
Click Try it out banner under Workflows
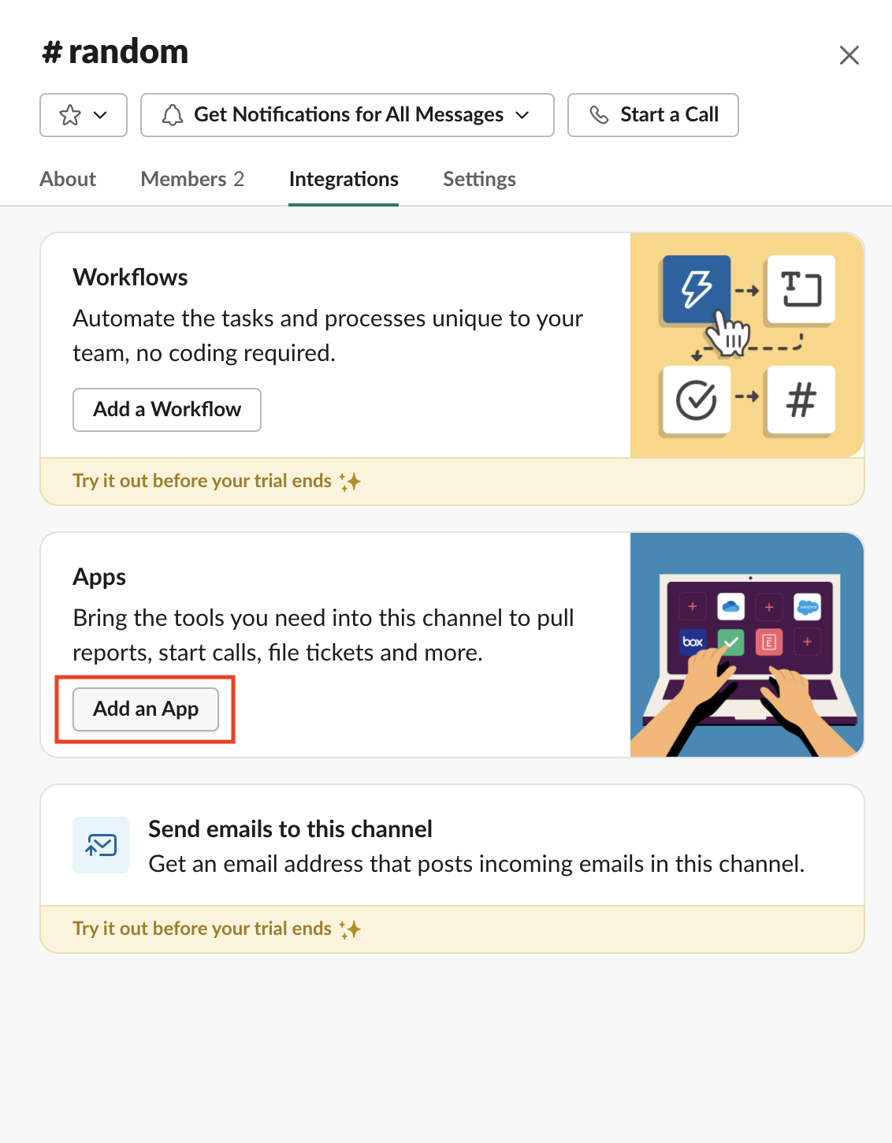click(x=452, y=482)
